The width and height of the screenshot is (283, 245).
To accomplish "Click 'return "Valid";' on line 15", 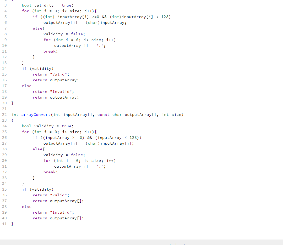I will [x=51, y=74].
